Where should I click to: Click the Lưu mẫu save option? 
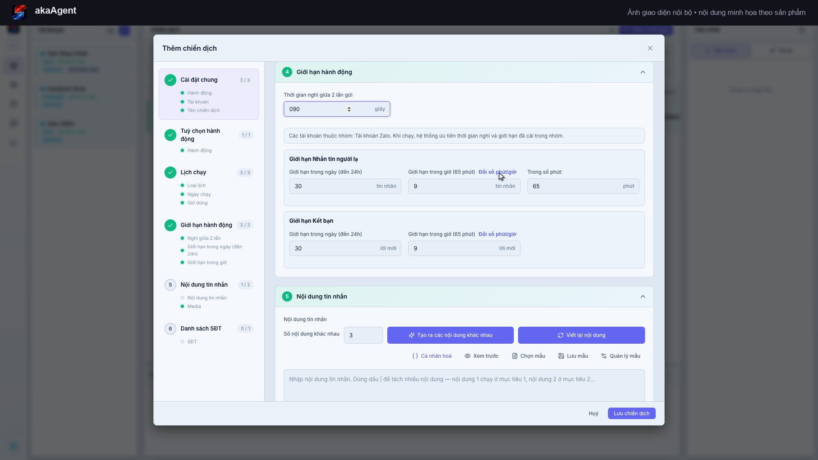point(573,356)
